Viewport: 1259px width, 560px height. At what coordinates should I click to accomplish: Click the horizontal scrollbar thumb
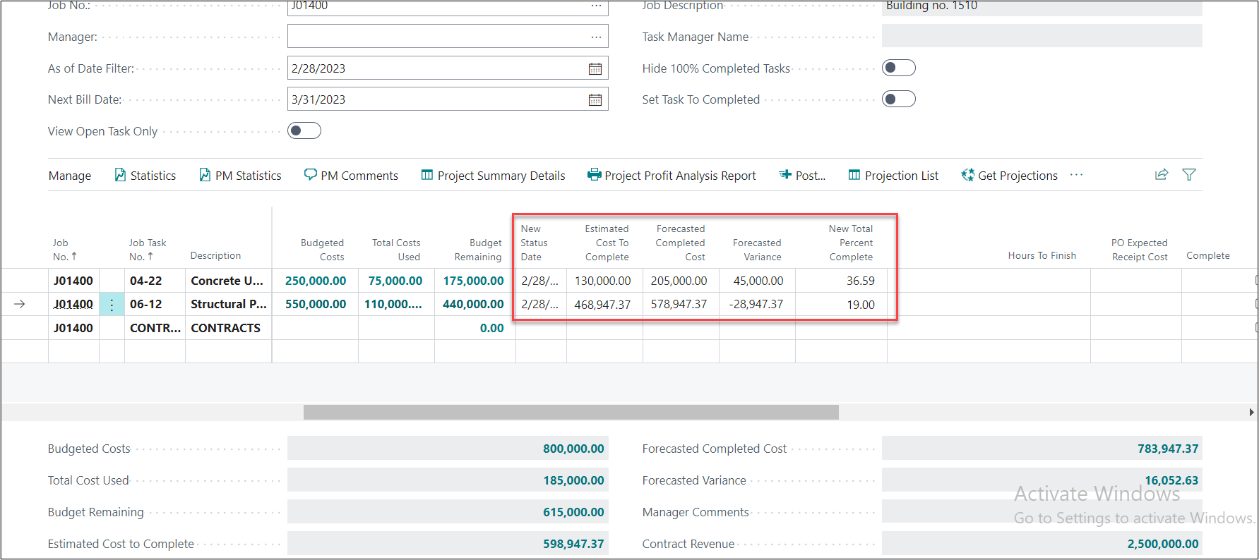click(571, 412)
